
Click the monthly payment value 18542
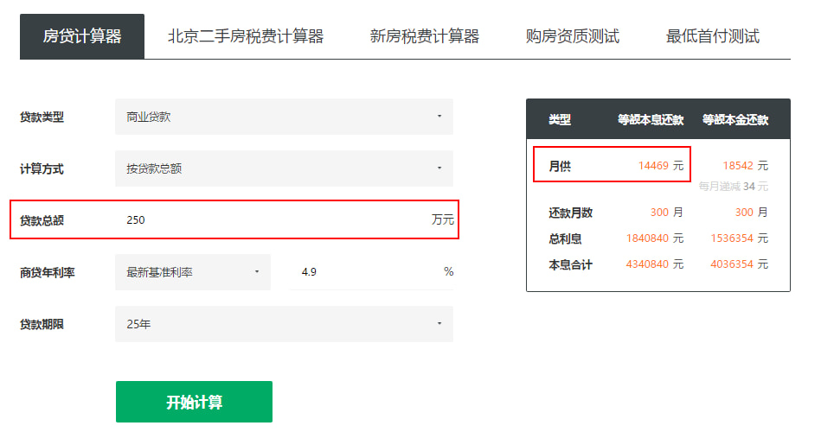(738, 165)
